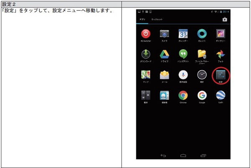Open the 4G Switcher app
The height and width of the screenshot is (168, 251).
click(146, 34)
